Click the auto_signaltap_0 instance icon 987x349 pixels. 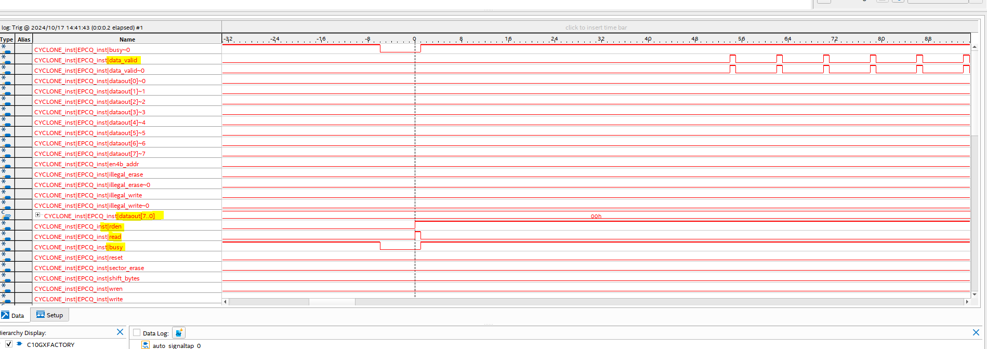pyautogui.click(x=146, y=345)
